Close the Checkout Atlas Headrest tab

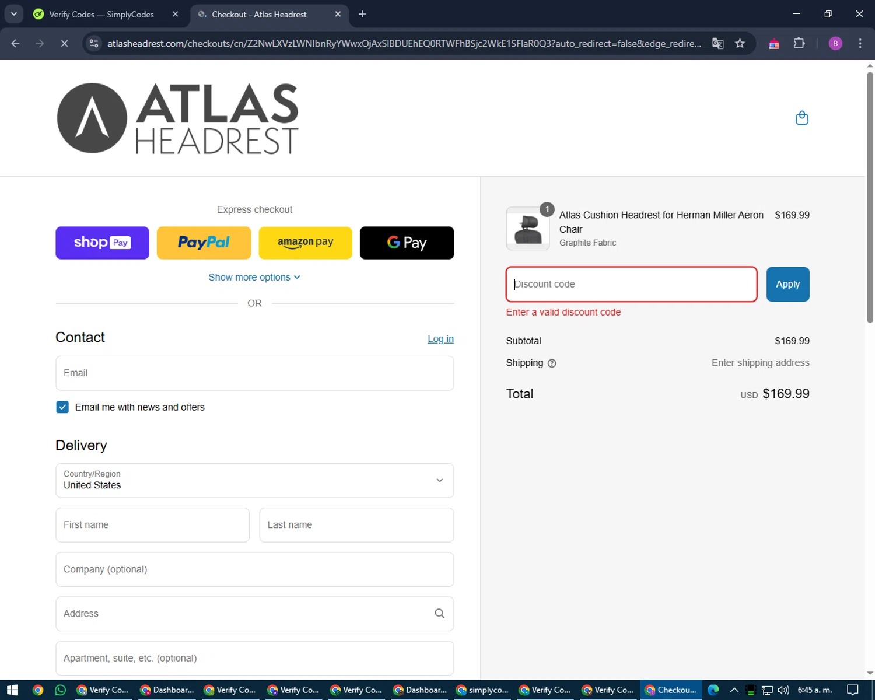[x=338, y=14]
